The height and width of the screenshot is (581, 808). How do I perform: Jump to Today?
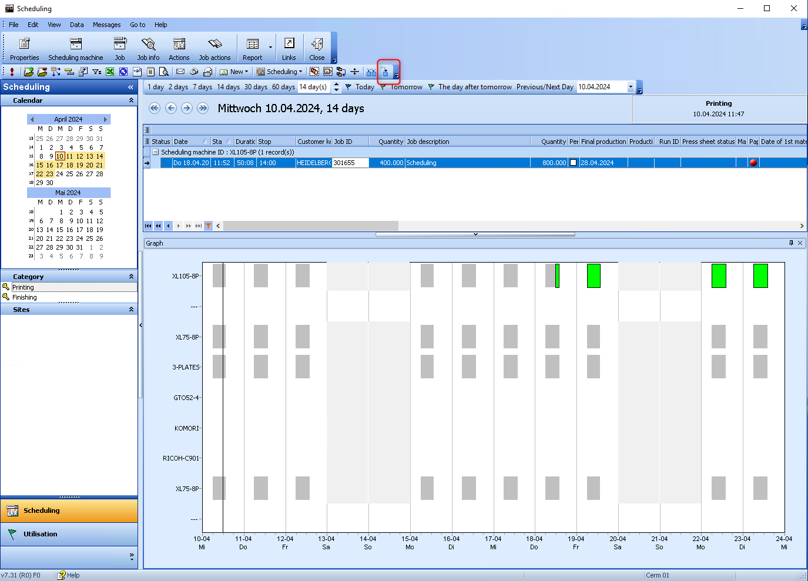(x=360, y=87)
